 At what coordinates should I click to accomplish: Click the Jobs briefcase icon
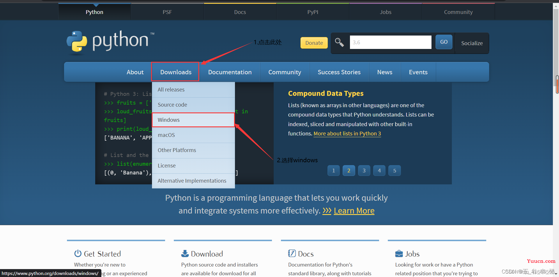(x=399, y=254)
